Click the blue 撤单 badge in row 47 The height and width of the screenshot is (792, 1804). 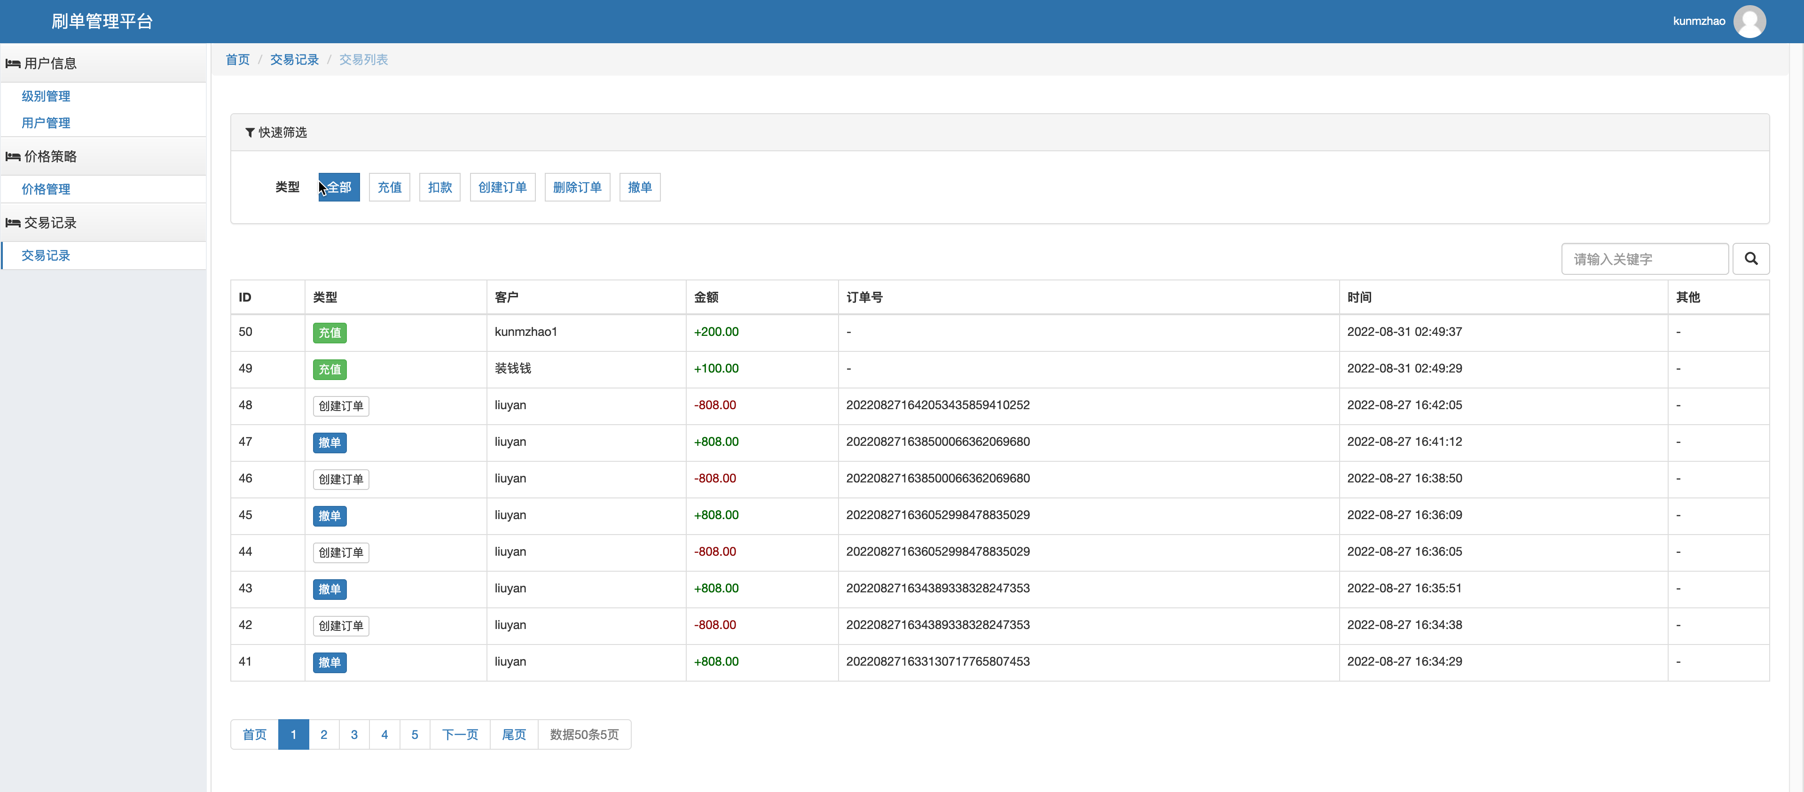329,443
